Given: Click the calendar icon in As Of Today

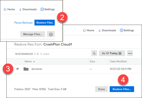Looking at the screenshot, I should 120,53.
